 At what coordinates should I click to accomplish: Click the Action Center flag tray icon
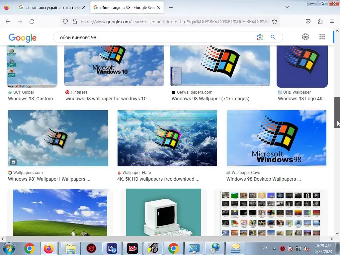(x=290, y=249)
